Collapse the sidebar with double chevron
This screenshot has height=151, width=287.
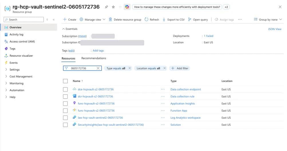click(54, 19)
